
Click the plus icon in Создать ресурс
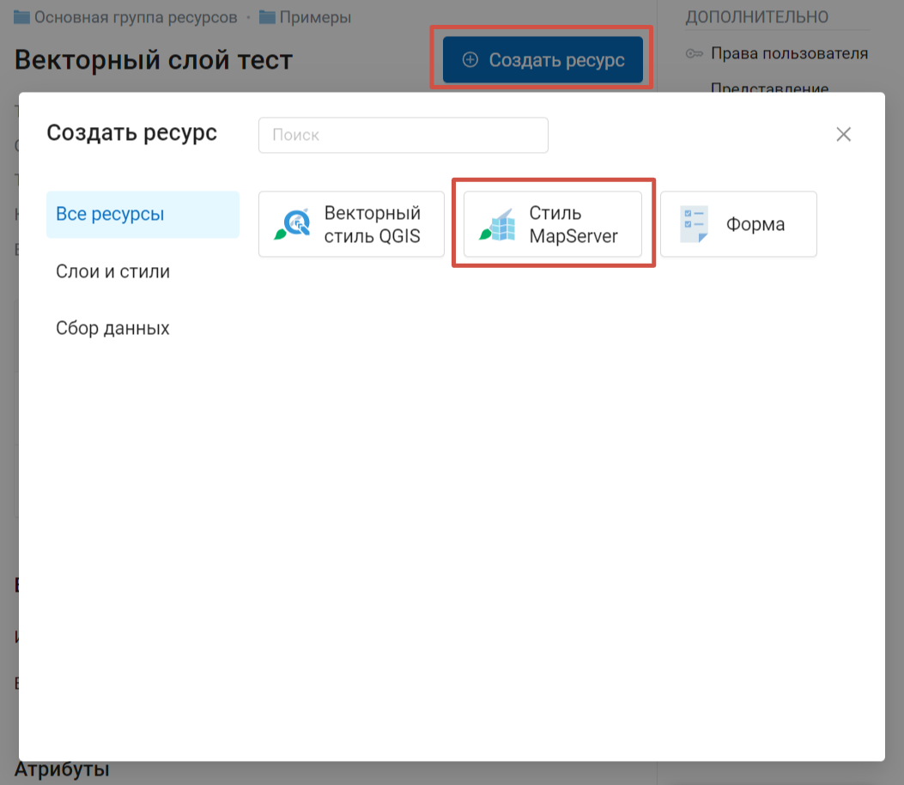coord(470,59)
